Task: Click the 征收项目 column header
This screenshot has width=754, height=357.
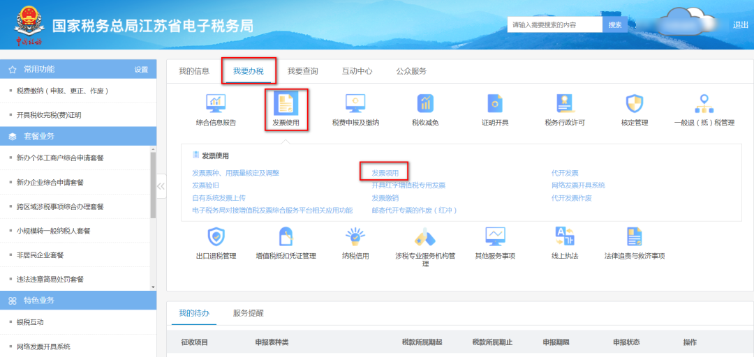Action: click(194, 342)
